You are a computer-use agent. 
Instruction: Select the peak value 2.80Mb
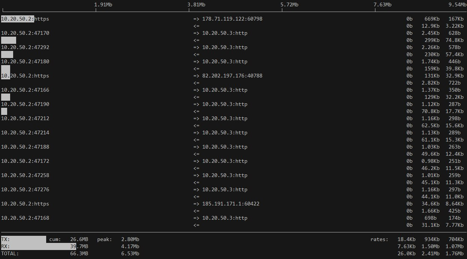tap(130, 239)
